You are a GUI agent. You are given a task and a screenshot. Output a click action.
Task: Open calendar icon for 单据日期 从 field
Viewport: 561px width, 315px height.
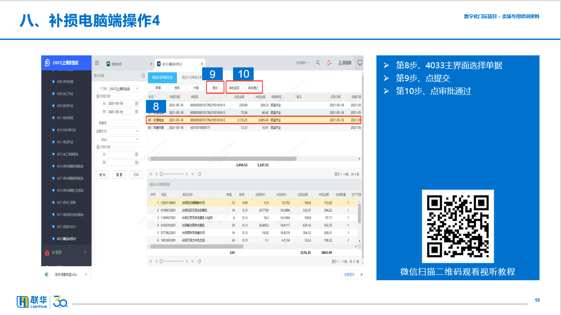136,103
